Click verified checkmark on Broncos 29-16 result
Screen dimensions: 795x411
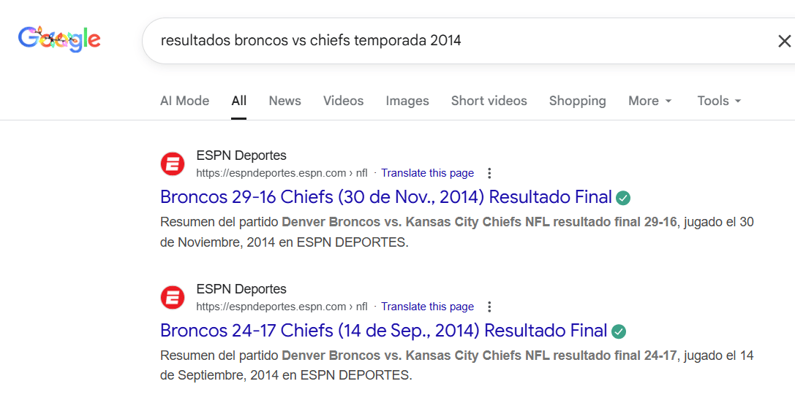point(623,197)
